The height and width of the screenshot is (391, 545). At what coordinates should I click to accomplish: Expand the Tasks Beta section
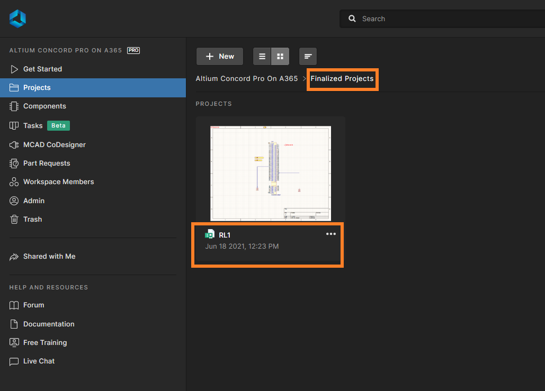point(33,125)
